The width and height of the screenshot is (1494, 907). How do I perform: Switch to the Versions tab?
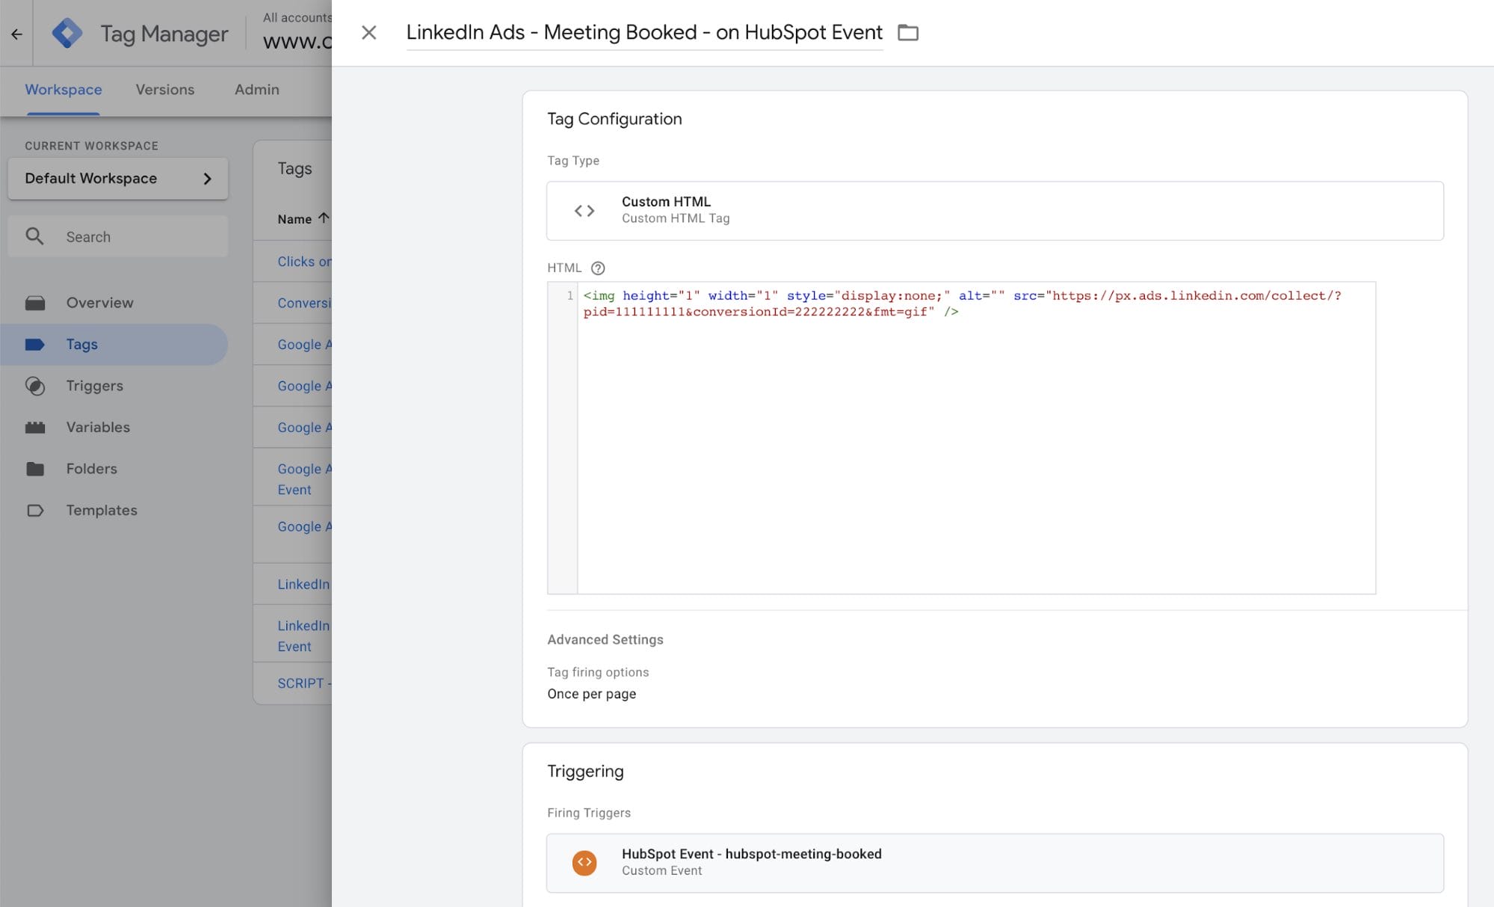click(164, 90)
